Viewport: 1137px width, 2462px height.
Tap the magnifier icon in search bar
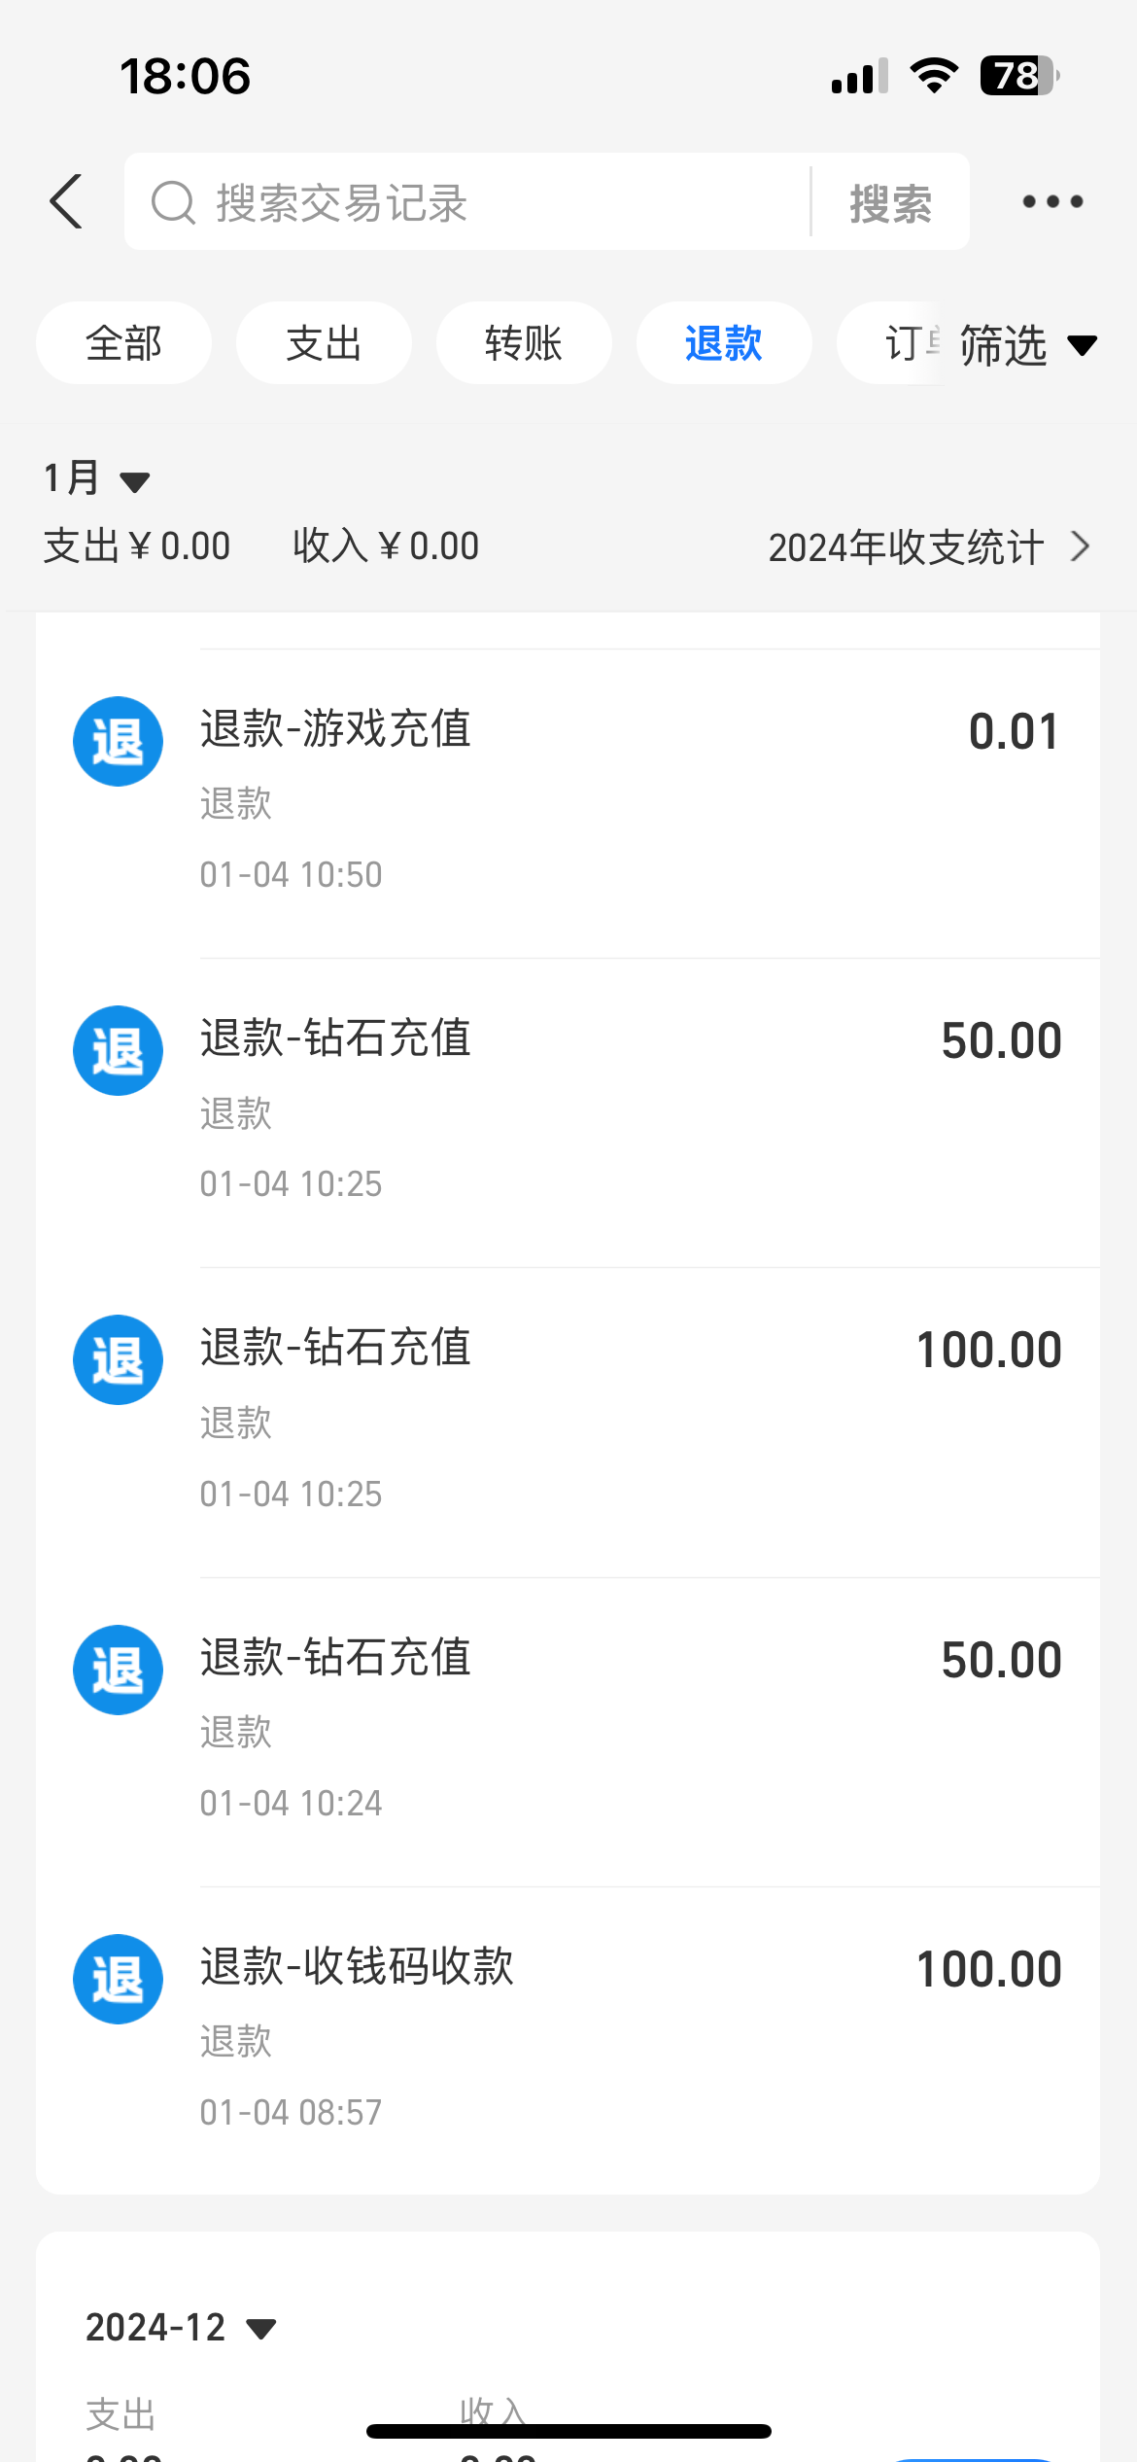(x=173, y=202)
